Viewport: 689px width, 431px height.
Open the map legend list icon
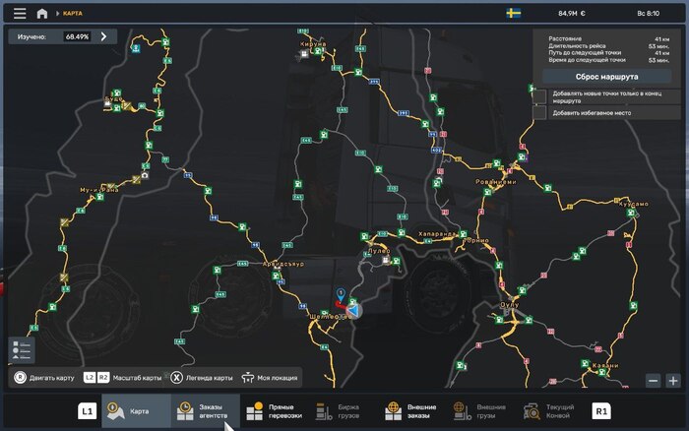pyautogui.click(x=21, y=351)
